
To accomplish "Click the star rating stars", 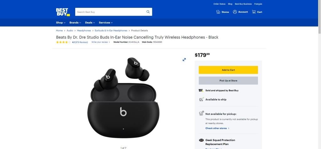I will (63, 42).
